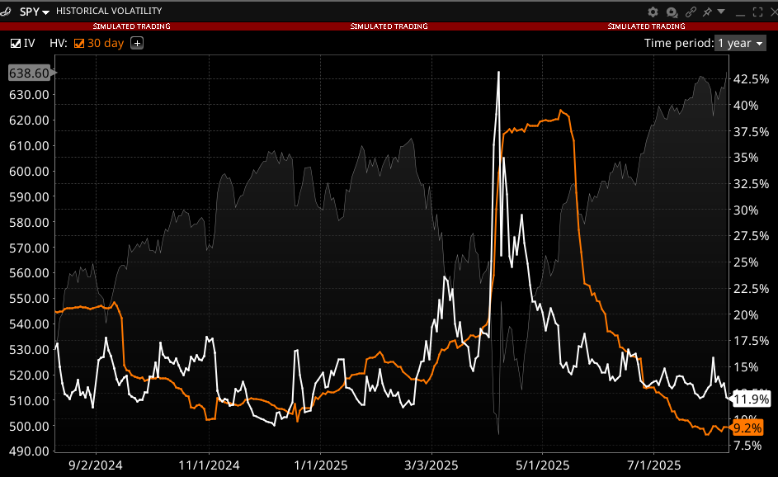The width and height of the screenshot is (778, 477).
Task: Click the 490.00 label on the left axis
Action: [x=29, y=451]
